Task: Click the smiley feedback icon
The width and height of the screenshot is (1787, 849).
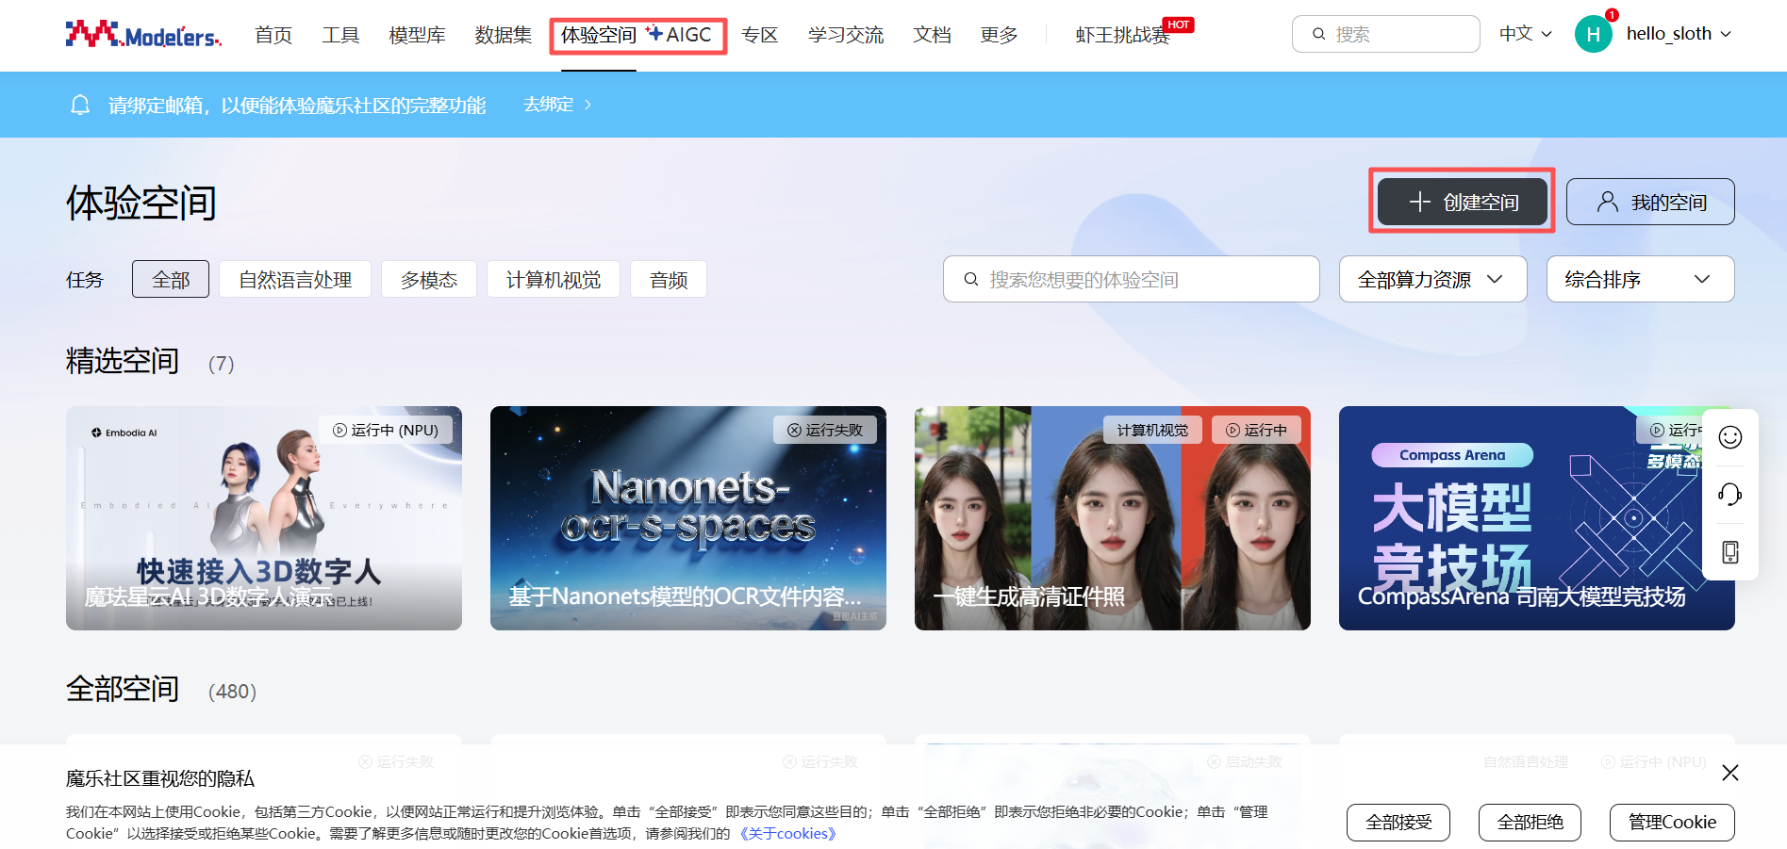Action: pos(1729,437)
